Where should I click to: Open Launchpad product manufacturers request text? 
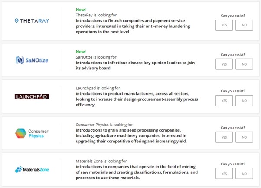coord(137,99)
